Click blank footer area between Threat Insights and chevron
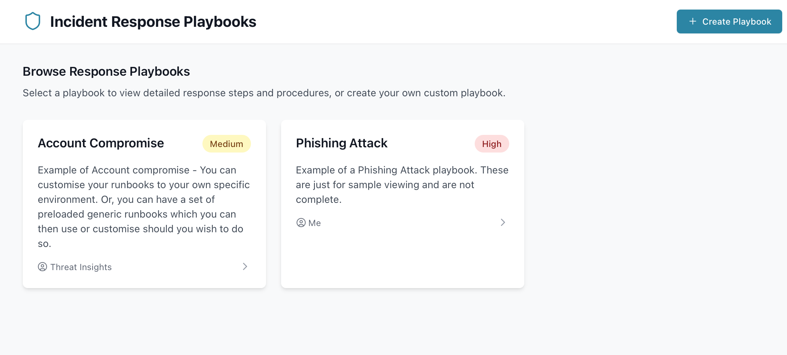The width and height of the screenshot is (787, 355). click(176, 267)
